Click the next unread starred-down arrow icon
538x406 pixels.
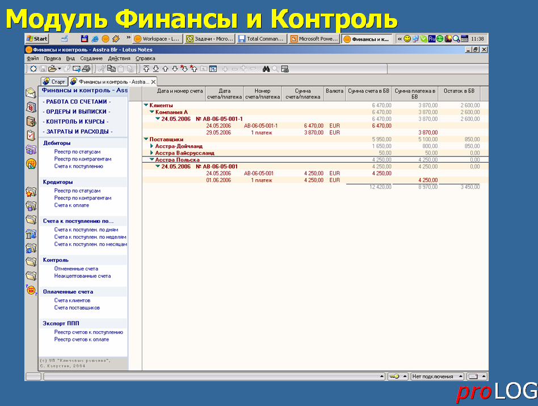[x=184, y=69]
